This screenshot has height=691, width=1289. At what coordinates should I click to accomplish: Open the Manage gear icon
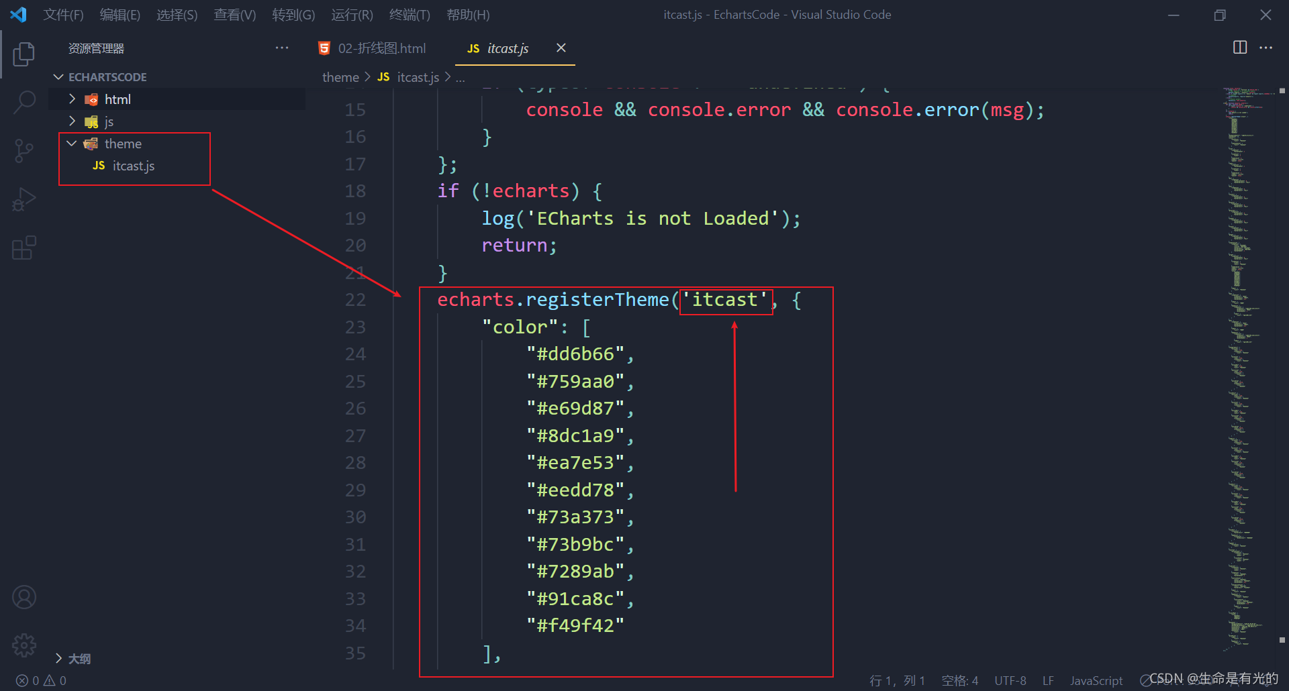point(24,645)
